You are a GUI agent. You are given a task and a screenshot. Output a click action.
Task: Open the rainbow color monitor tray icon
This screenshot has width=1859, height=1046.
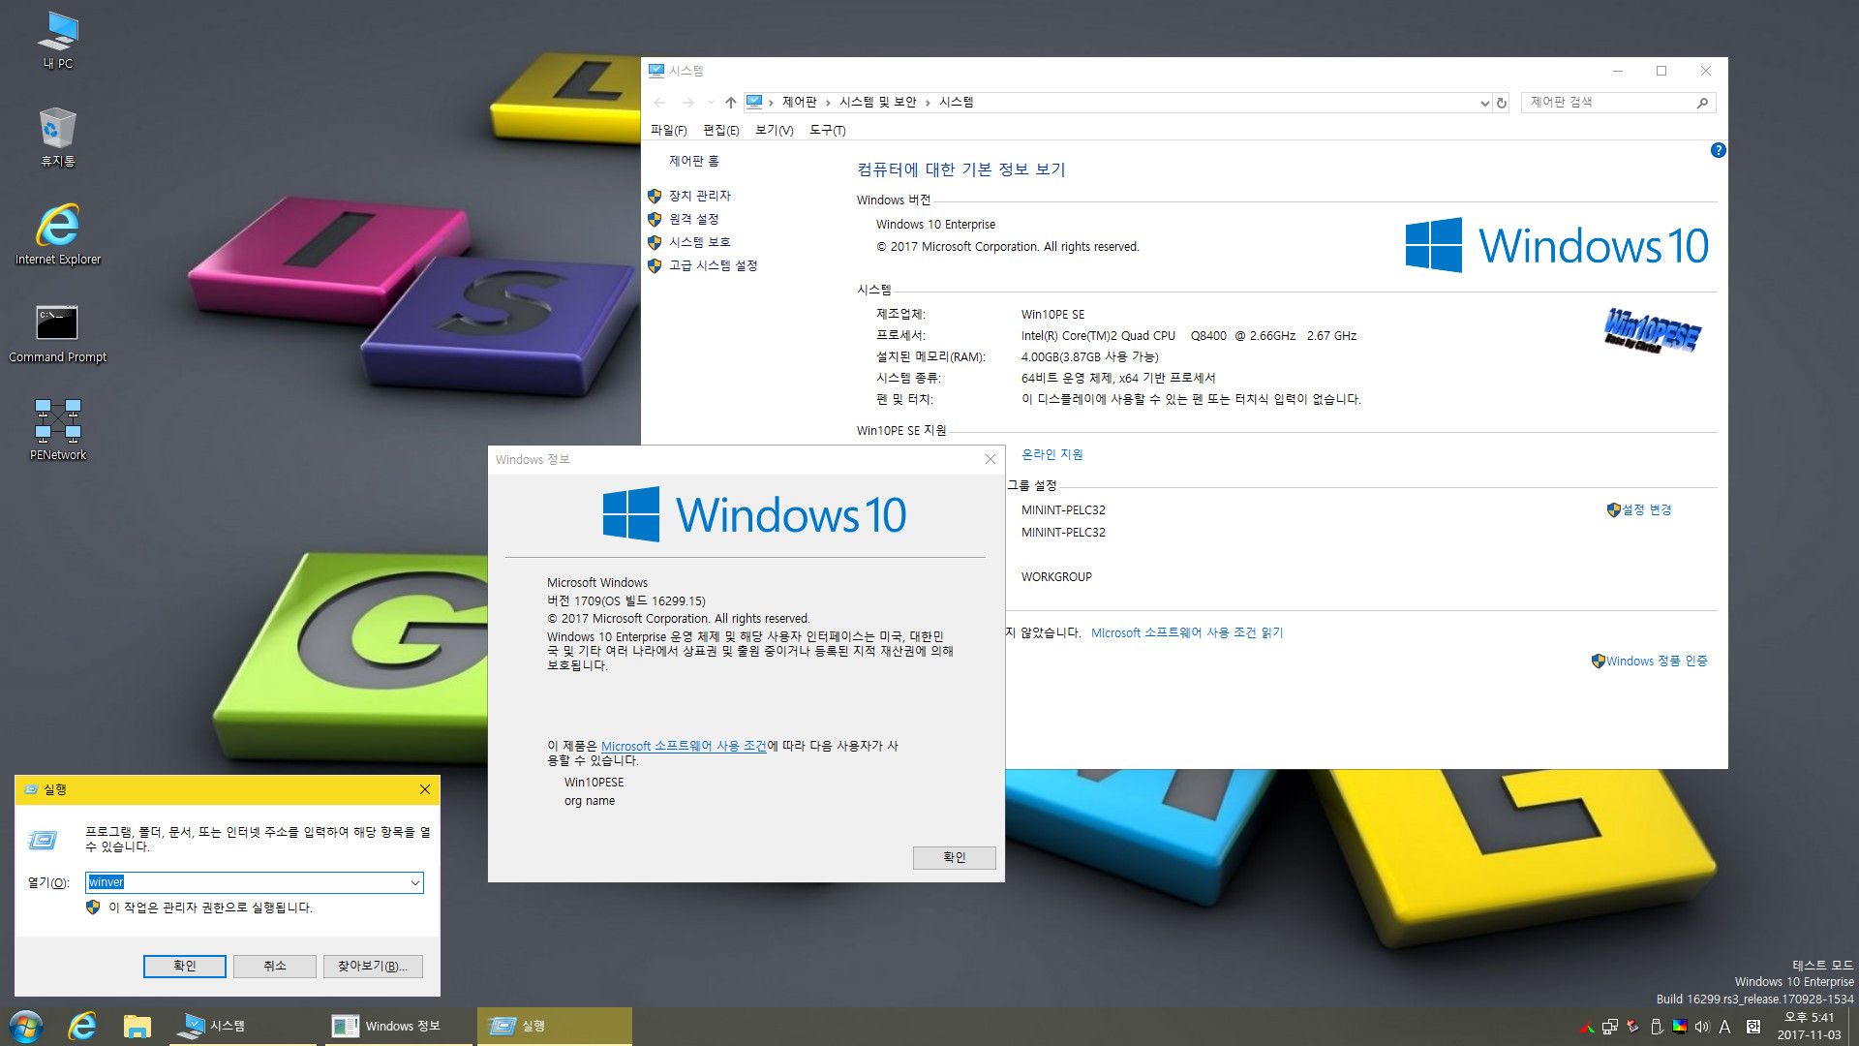pyautogui.click(x=1680, y=1027)
